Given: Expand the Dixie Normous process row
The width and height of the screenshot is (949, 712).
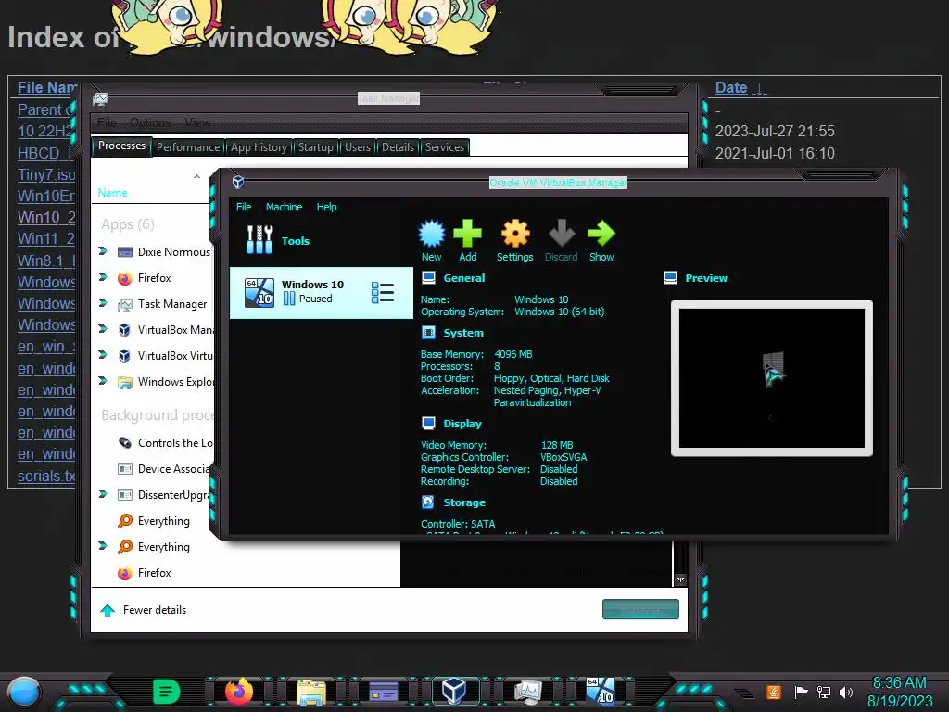Looking at the screenshot, I should click(102, 250).
